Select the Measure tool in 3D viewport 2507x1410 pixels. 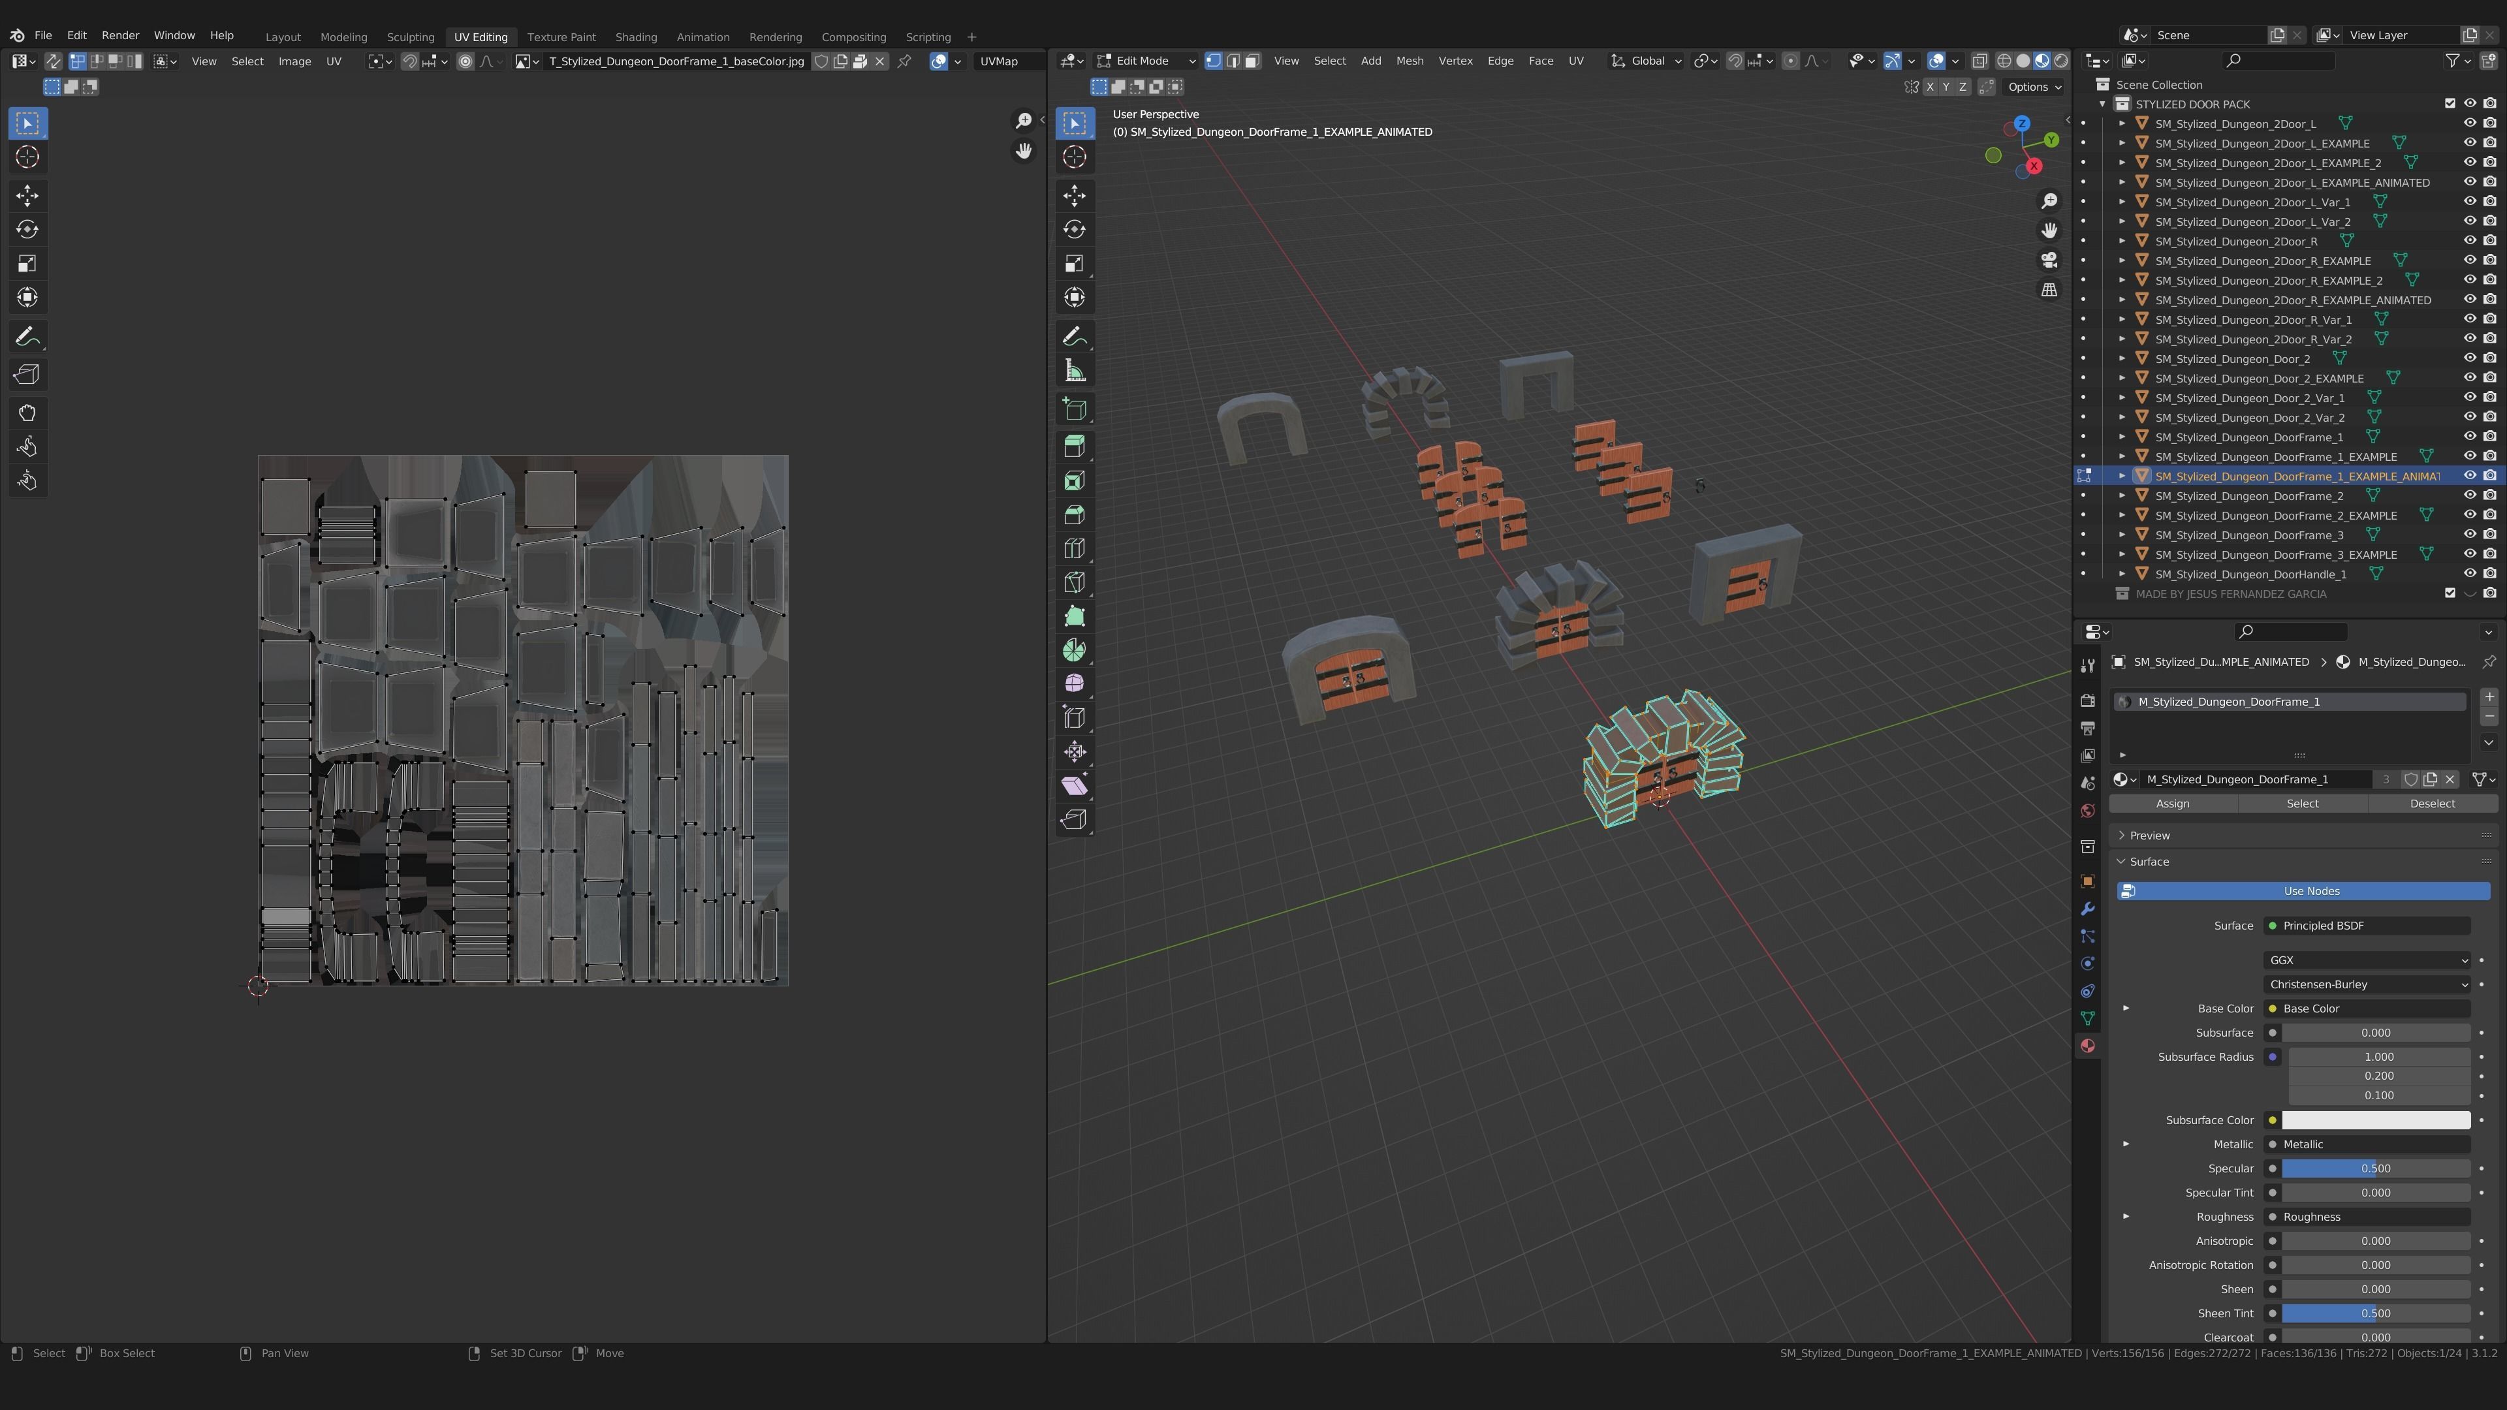[1075, 371]
